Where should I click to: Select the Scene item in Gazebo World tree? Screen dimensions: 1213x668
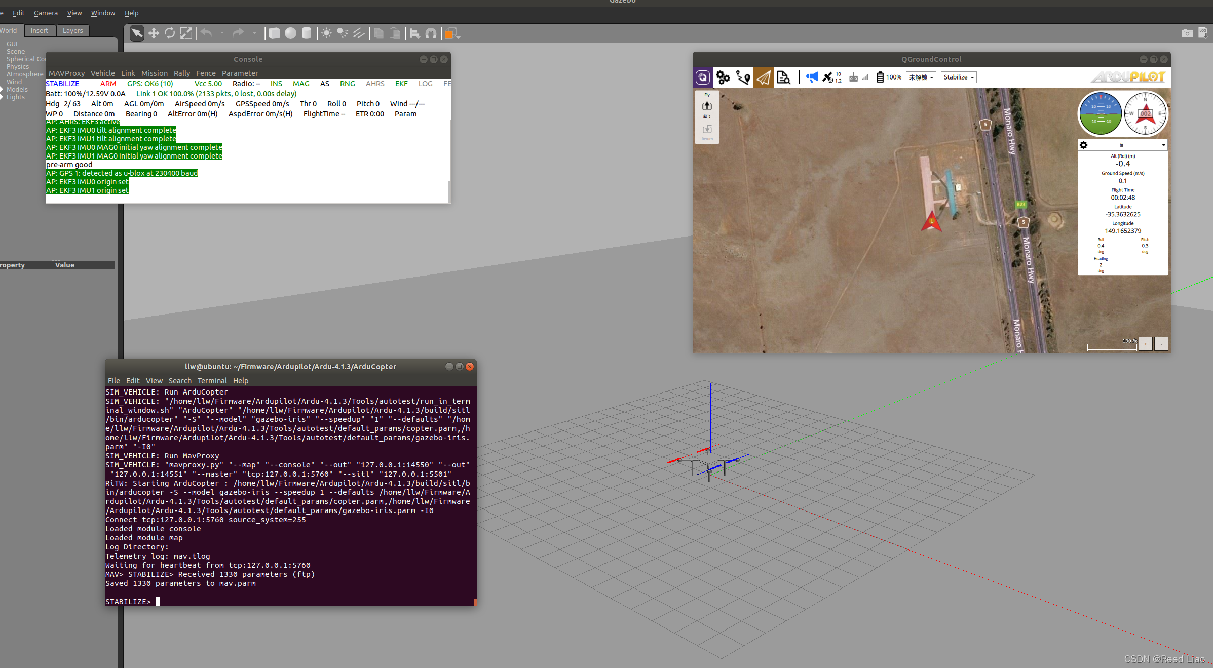point(16,52)
